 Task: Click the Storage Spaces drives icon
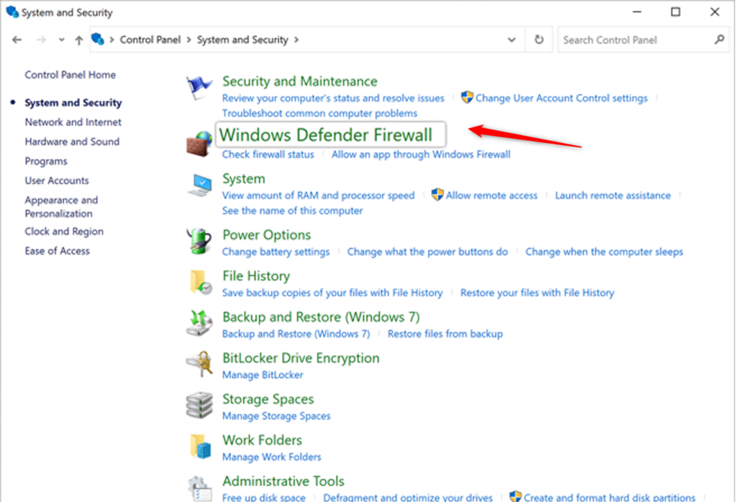[200, 406]
